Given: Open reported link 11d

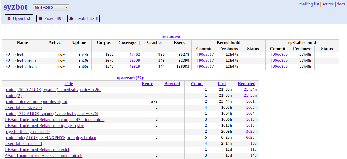Looking at the screenshot, I should pyautogui.click(x=253, y=149).
